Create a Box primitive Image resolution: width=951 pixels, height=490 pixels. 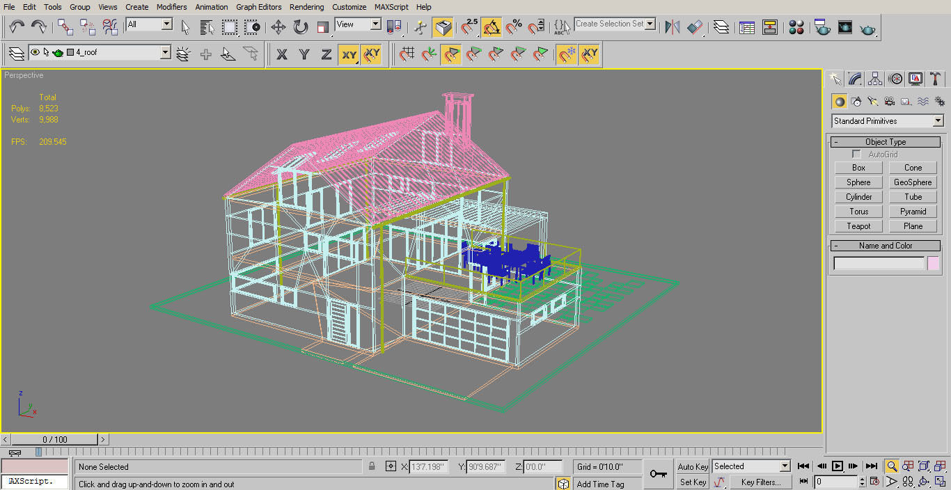(858, 168)
